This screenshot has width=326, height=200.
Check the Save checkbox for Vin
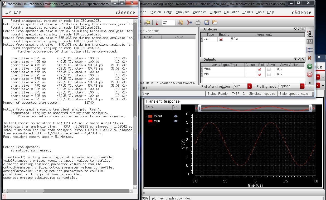[x=269, y=75]
